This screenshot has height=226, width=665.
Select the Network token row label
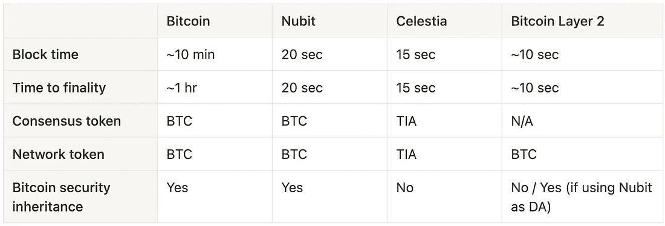(x=58, y=154)
